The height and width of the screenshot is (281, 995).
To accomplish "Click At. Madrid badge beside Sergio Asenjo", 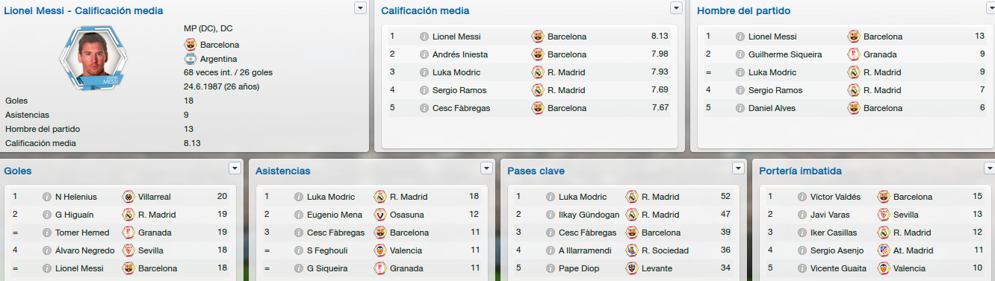I will coord(884,250).
